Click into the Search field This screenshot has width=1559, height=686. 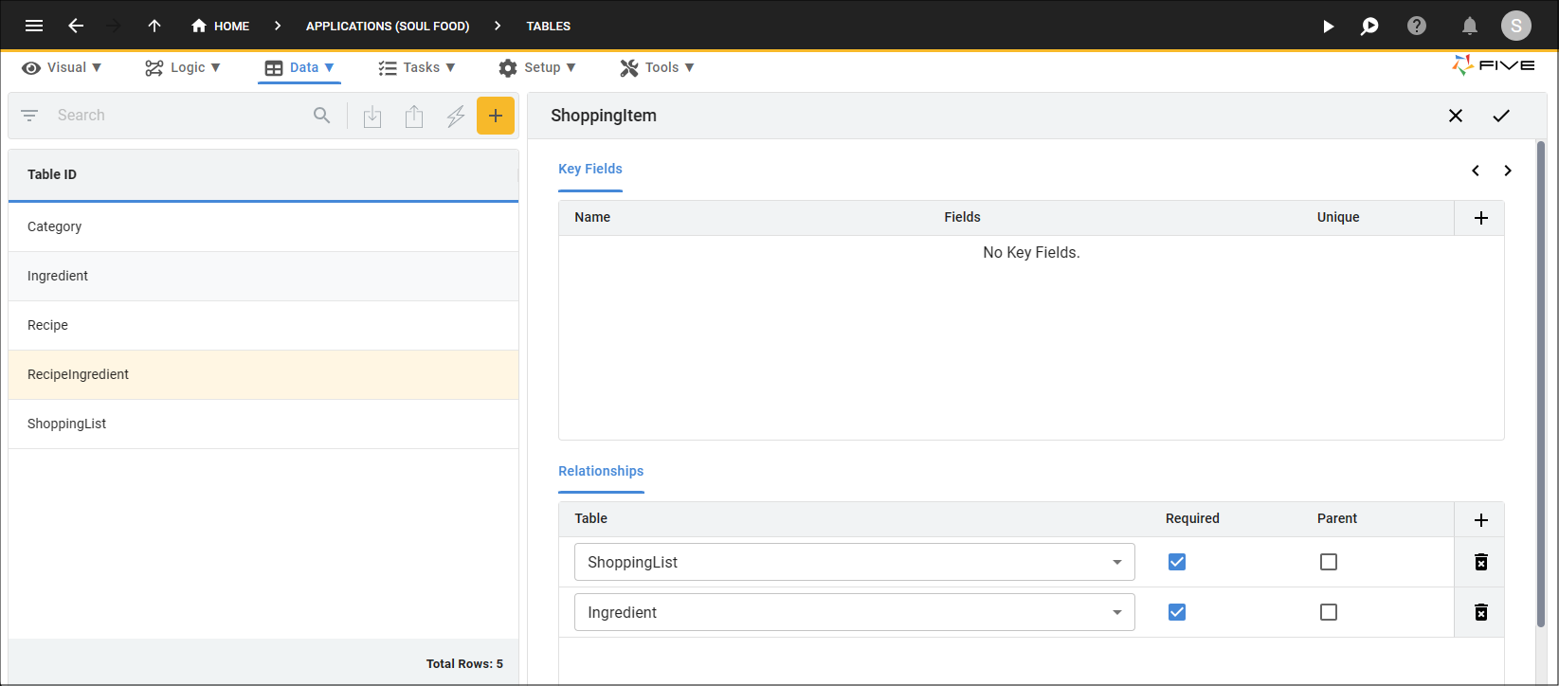180,116
